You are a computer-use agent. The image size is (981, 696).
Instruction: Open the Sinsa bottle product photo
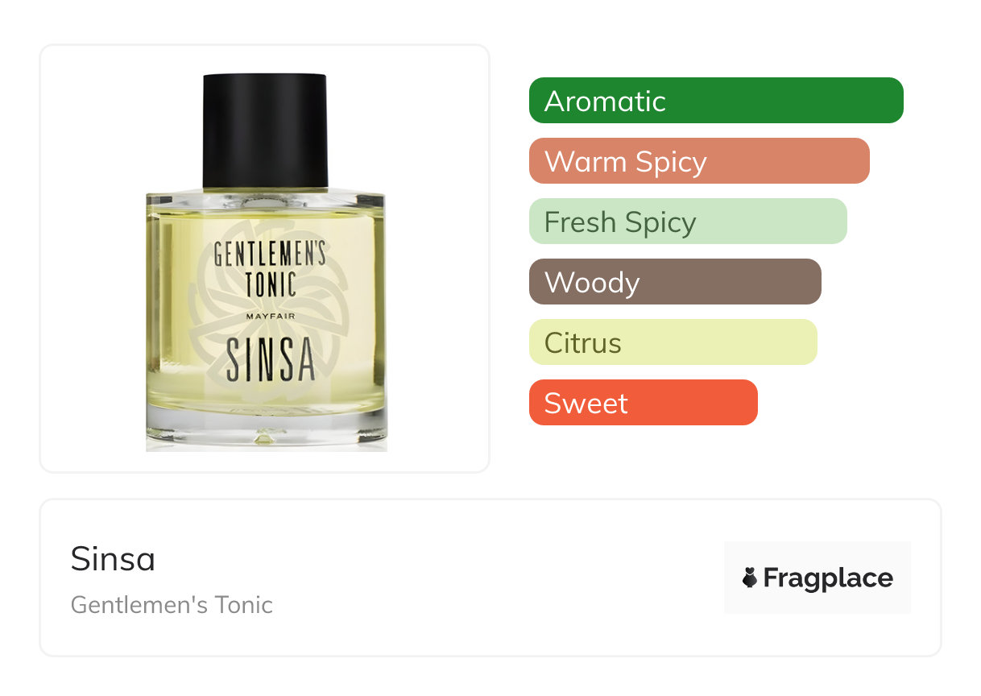[266, 262]
